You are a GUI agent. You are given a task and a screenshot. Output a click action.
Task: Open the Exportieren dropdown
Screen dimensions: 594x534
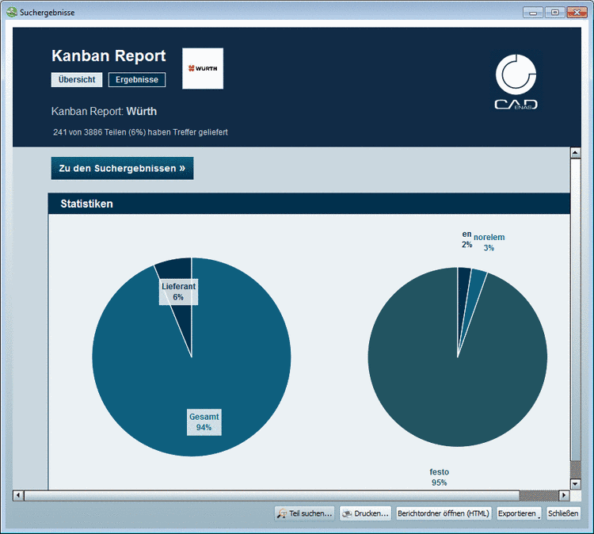coord(519,513)
